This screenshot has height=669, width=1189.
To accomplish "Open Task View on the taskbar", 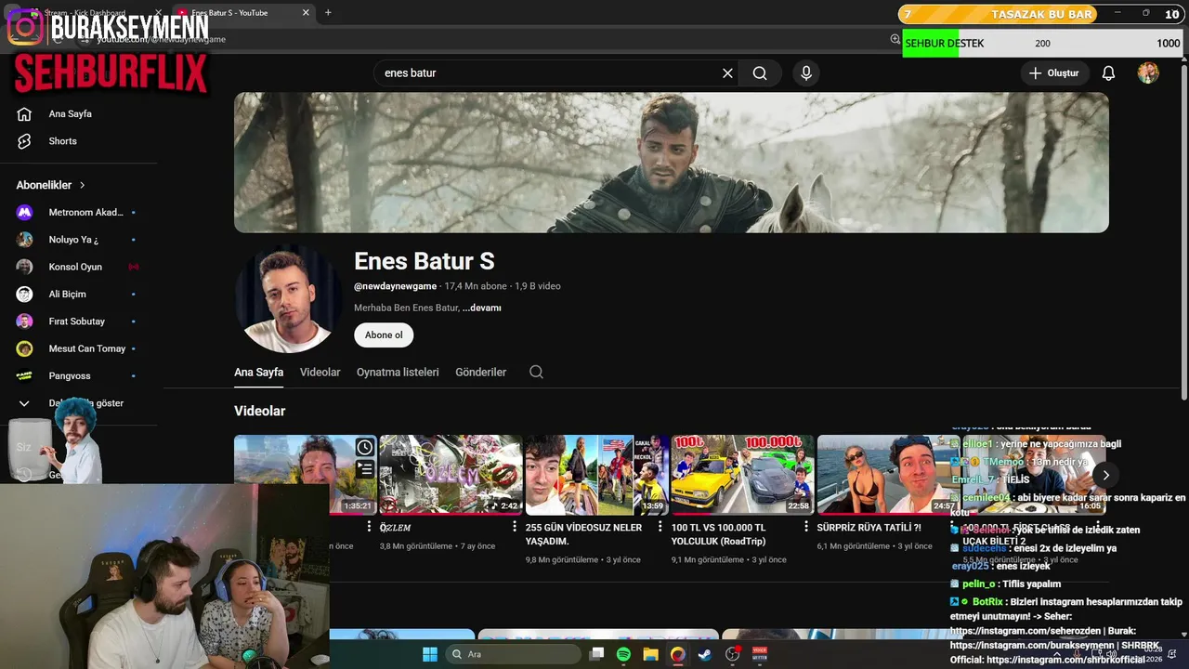I will [x=597, y=654].
